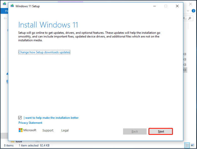Close the File Explorer window
This screenshot has width=197, height=149.
(190, 4)
